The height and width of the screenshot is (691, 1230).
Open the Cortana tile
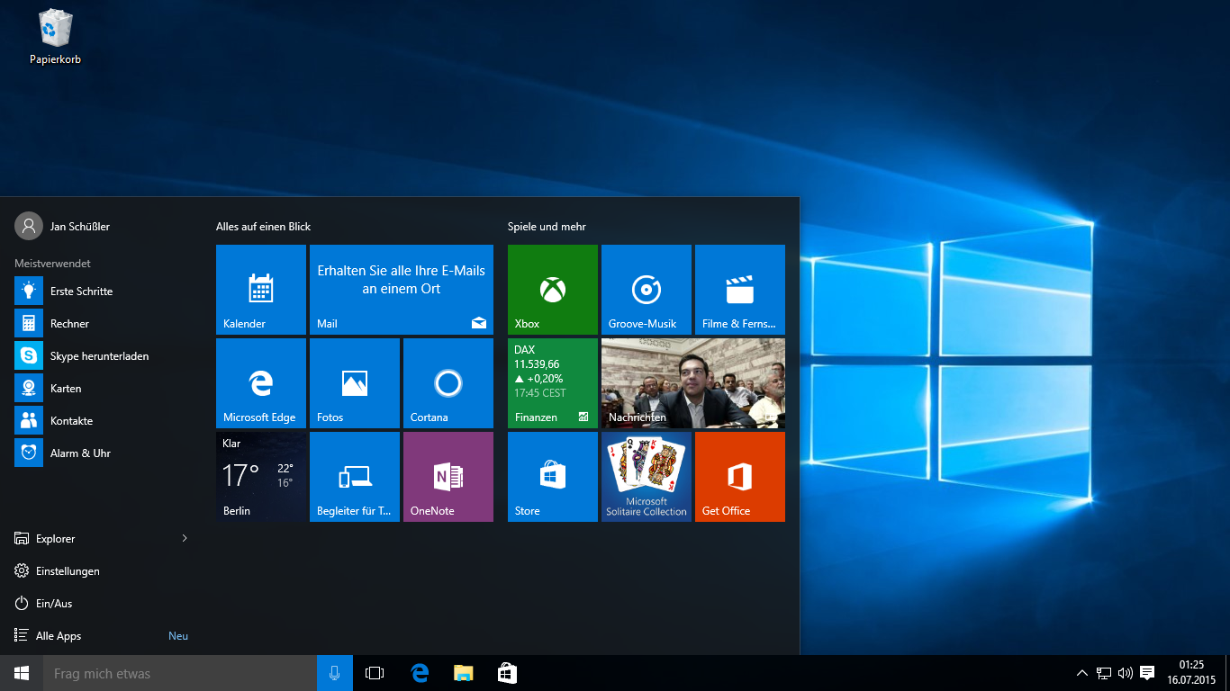pos(448,383)
